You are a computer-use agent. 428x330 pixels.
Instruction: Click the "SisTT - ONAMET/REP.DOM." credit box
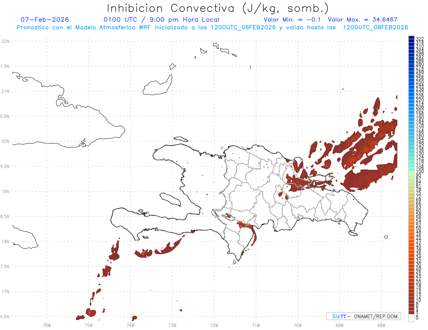click(x=363, y=316)
